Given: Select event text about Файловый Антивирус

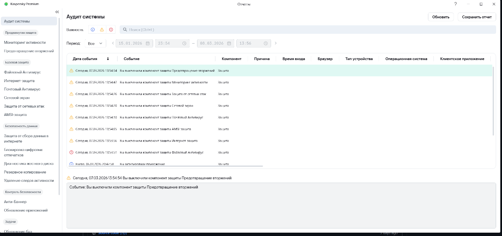Looking at the screenshot, I should pos(161,153).
